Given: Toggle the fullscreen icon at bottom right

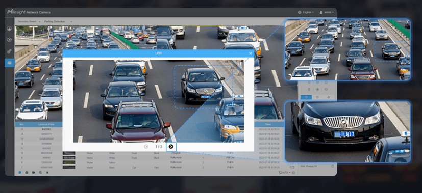Looking at the screenshot, I should point(293,173).
